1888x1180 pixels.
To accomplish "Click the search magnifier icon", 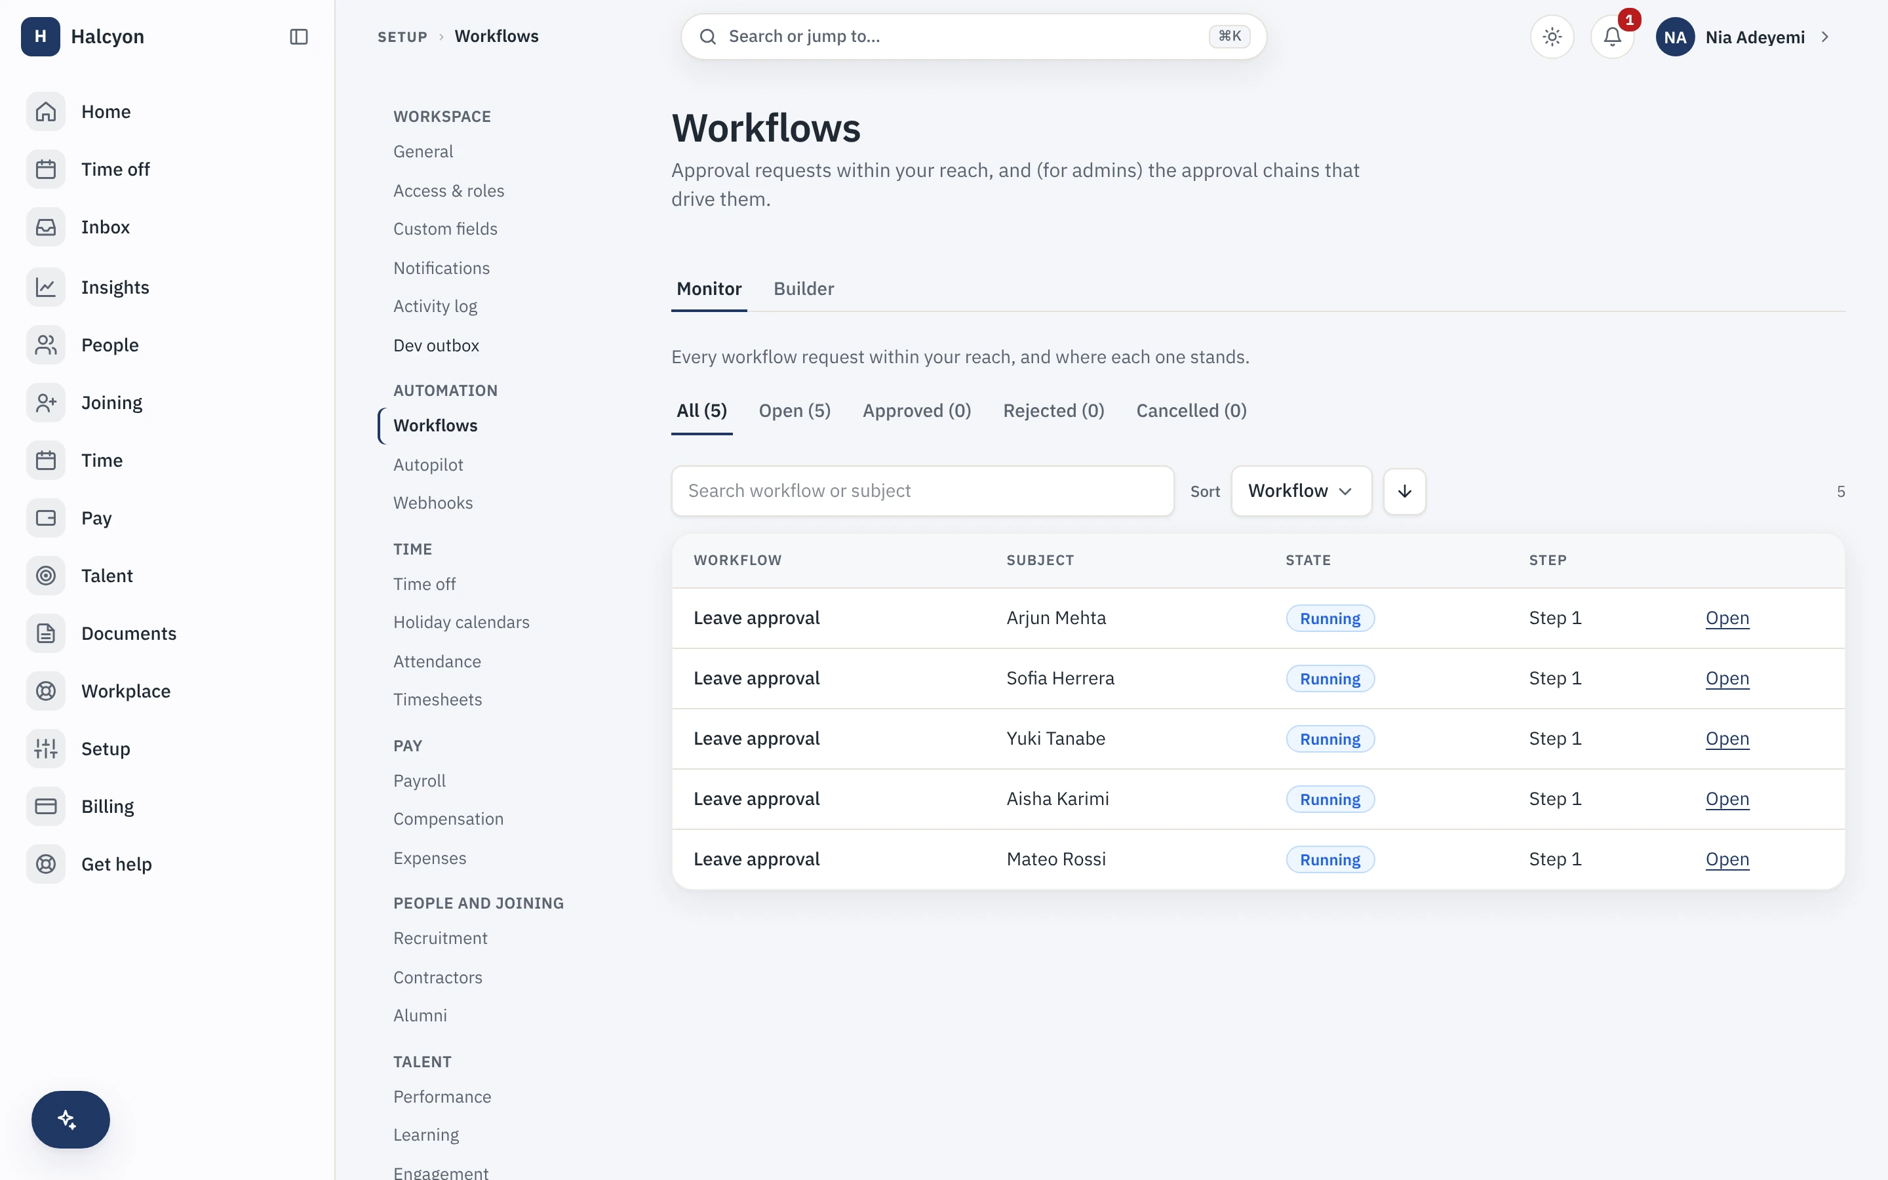I will pyautogui.click(x=707, y=37).
